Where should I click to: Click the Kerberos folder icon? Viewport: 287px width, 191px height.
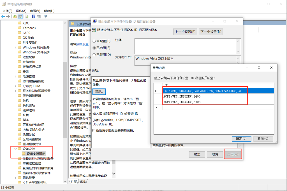point(20,28)
